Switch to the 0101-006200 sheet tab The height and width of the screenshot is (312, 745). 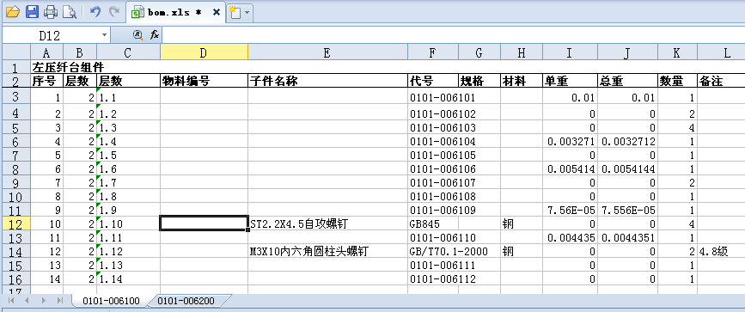coord(186,301)
